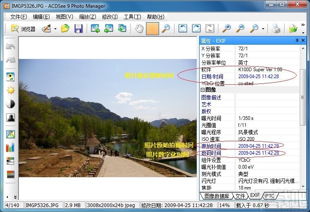Open the portrait red-eye tool
The width and height of the screenshot is (310, 212).
(11, 117)
